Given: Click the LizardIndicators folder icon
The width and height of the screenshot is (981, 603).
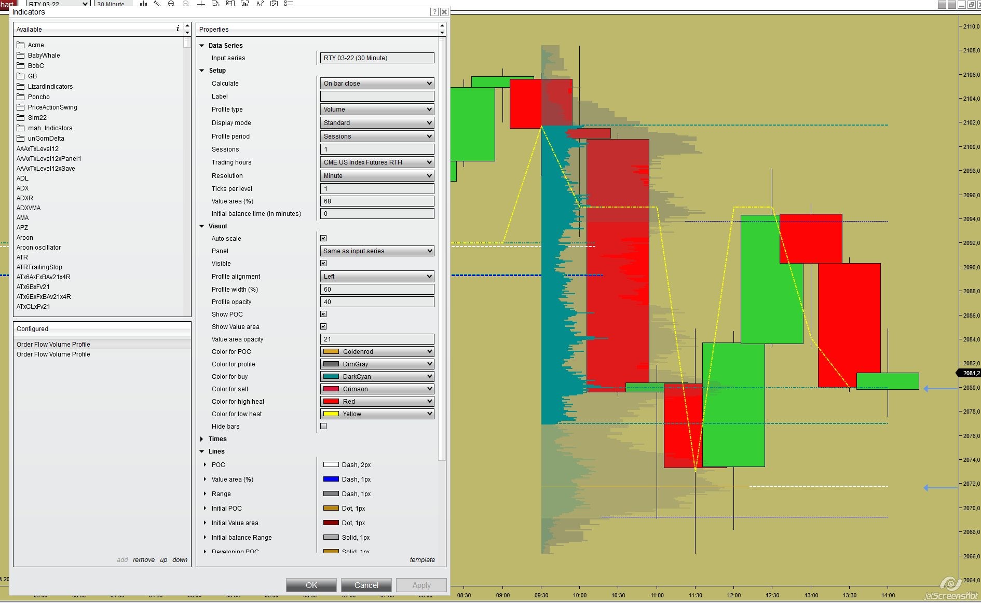Looking at the screenshot, I should [21, 86].
